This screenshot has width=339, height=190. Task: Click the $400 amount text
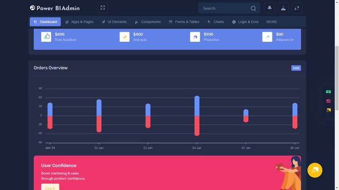138,34
